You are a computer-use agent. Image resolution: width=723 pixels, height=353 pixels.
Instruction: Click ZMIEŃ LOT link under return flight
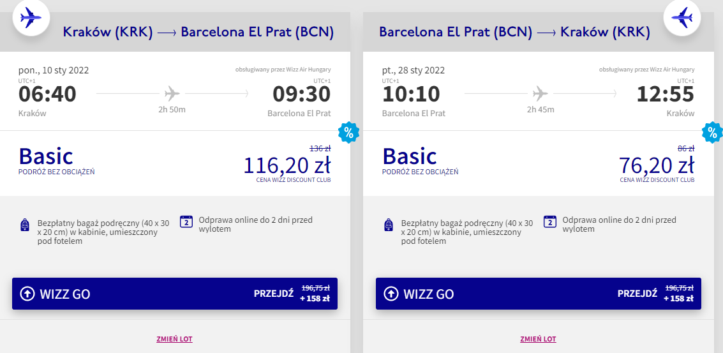tap(538, 339)
